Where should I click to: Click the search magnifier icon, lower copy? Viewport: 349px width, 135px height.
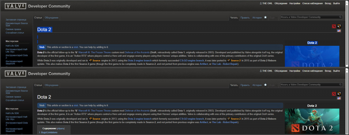tap(340, 85)
